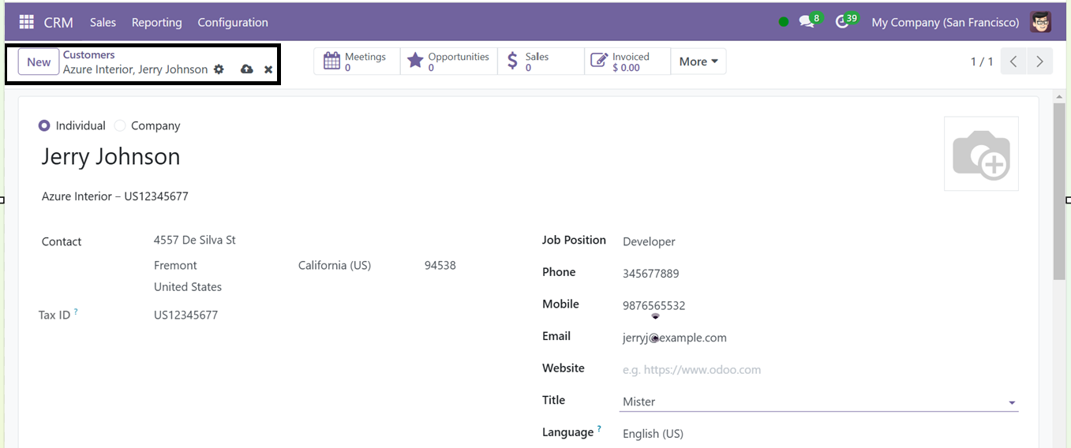The image size is (1071, 448).
Task: Show Language help tooltip question mark
Action: (x=599, y=429)
